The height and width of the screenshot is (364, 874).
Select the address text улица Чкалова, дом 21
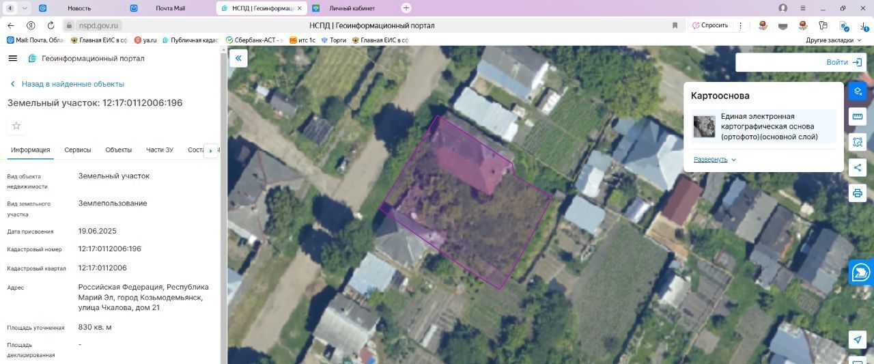tap(119, 308)
